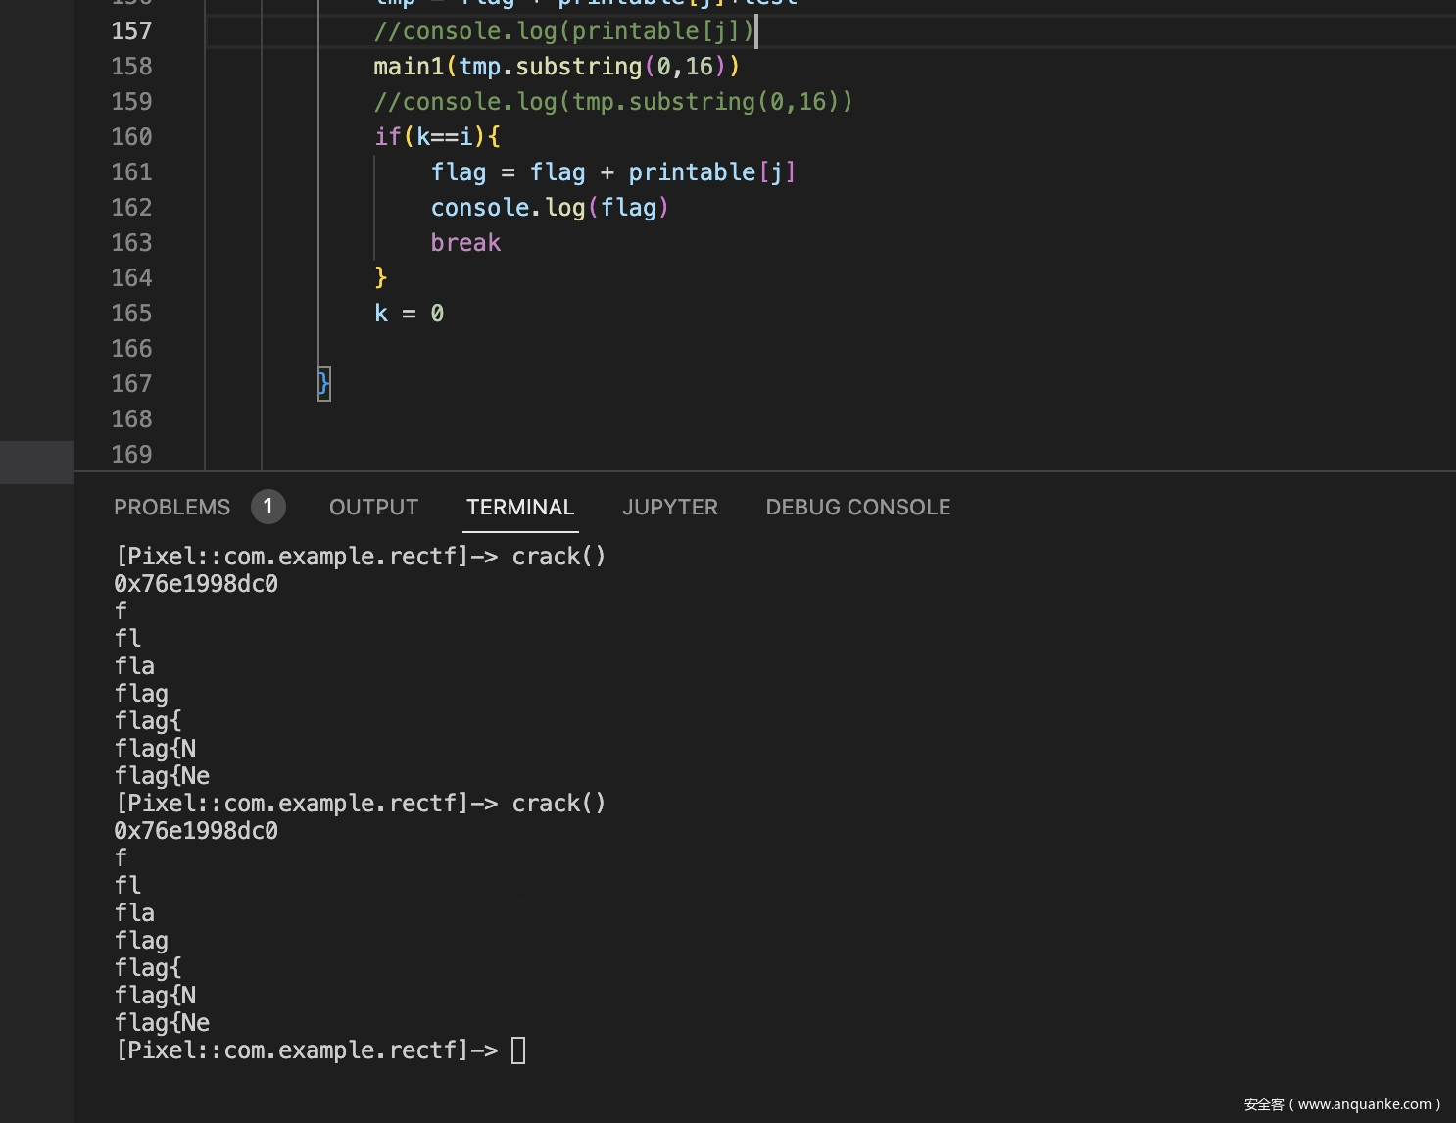This screenshot has height=1123, width=1456.
Task: Click the highlighted closing brace on line 167
Action: tap(324, 383)
